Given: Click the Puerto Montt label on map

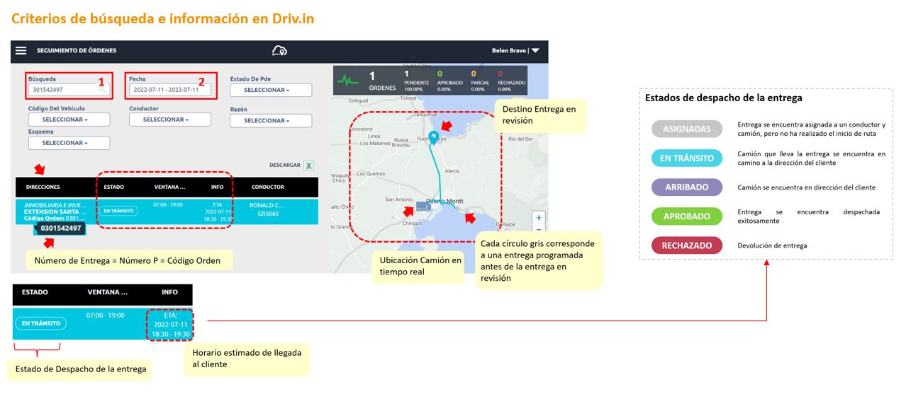Looking at the screenshot, I should 444,201.
